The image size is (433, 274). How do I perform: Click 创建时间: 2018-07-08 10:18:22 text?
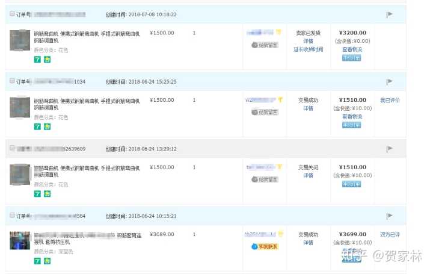click(141, 14)
